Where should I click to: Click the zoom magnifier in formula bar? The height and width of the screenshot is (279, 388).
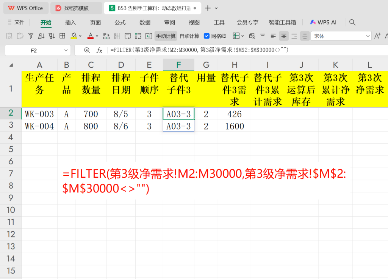87,50
